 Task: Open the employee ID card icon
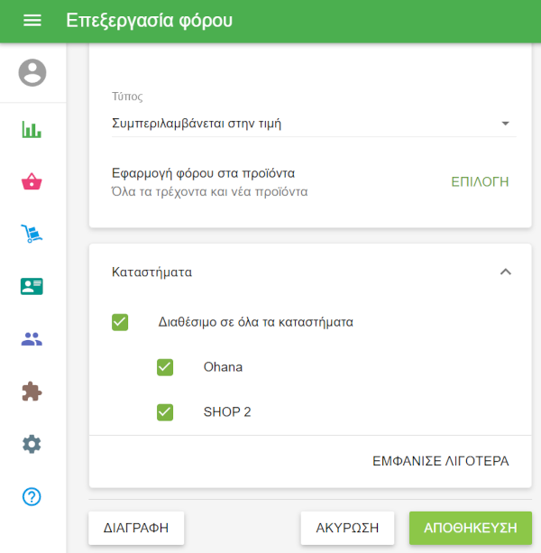pyautogui.click(x=32, y=287)
